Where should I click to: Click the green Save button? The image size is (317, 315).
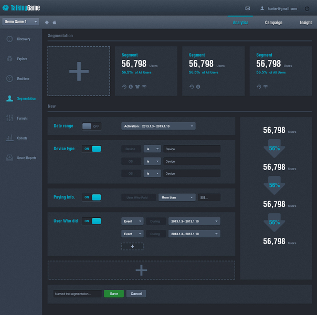[114, 293]
